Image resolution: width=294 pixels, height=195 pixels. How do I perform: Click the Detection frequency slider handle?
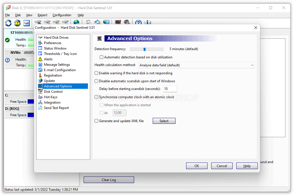pos(144,49)
